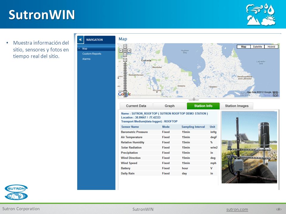The image size is (286, 214).
Task: Click the Saskatchewan label on the map
Action: coord(136,75)
